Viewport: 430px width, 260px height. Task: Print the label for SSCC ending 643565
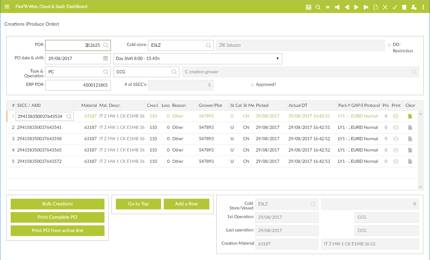point(396,150)
